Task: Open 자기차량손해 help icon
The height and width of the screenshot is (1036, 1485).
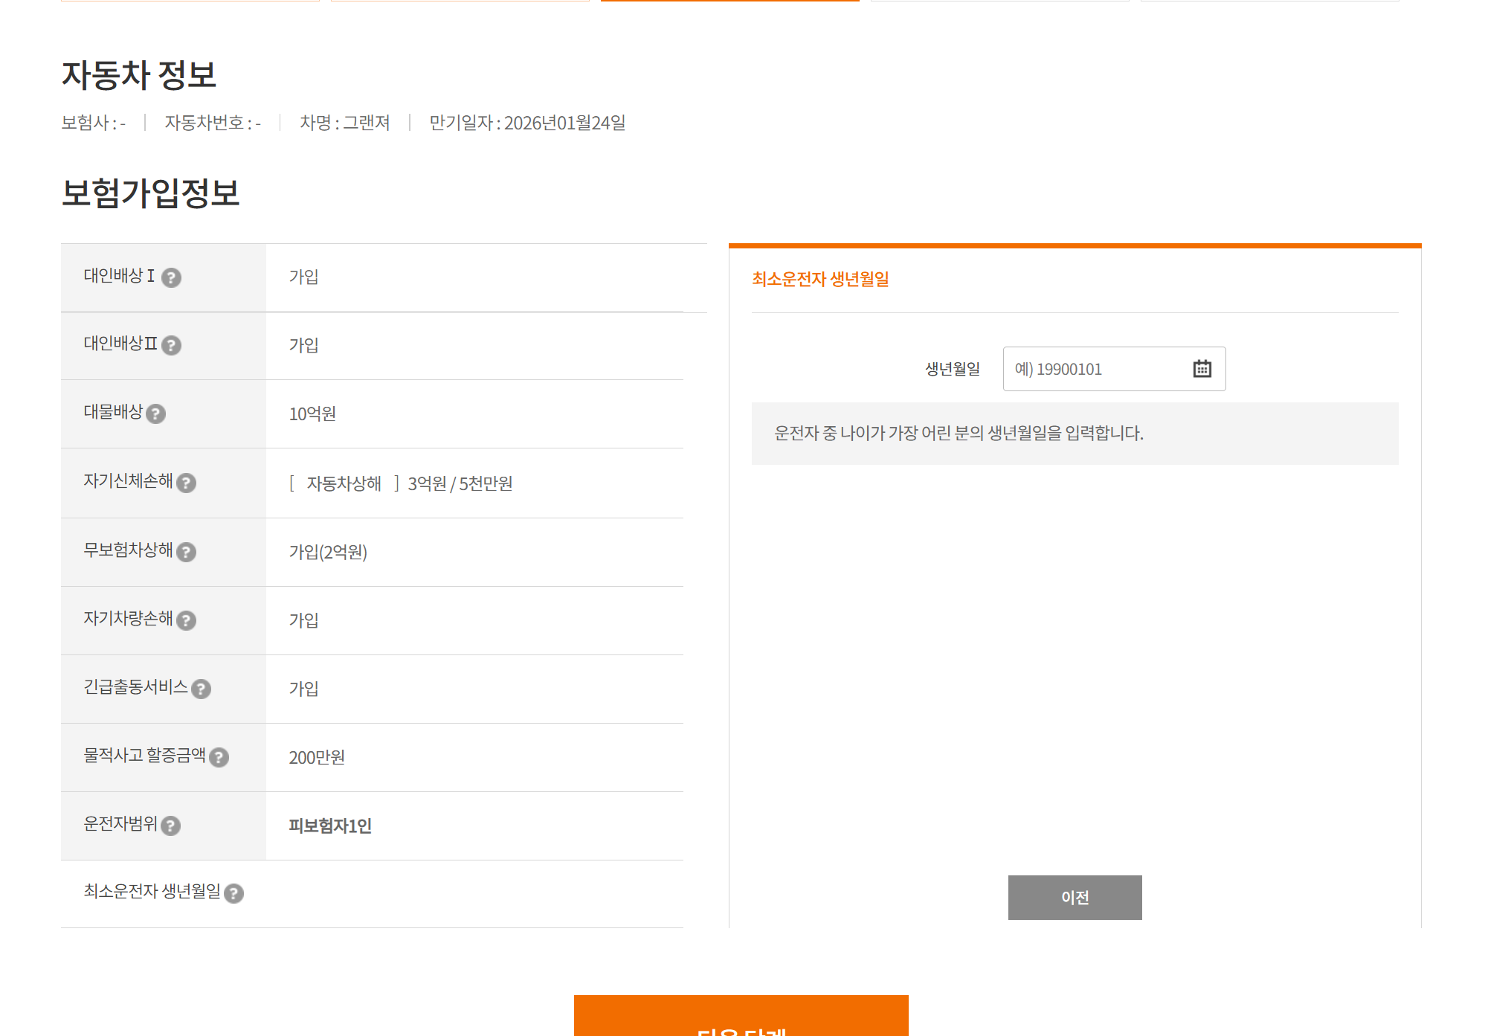Action: tap(186, 620)
